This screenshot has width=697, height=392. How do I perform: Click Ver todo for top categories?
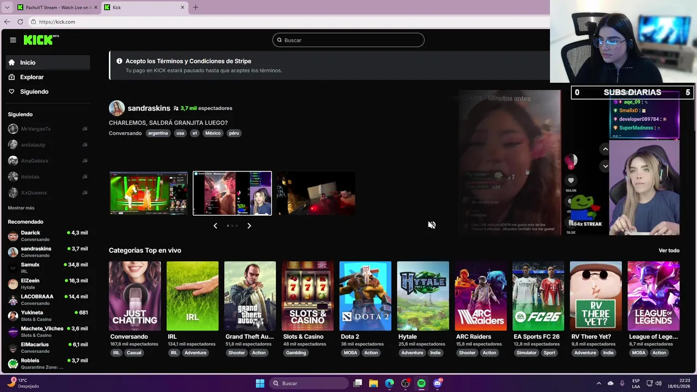669,250
